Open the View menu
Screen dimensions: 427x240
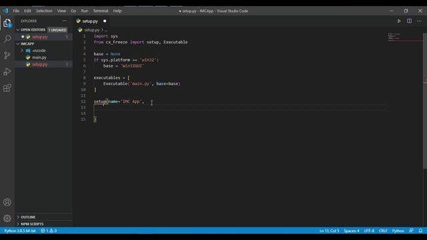click(x=61, y=11)
